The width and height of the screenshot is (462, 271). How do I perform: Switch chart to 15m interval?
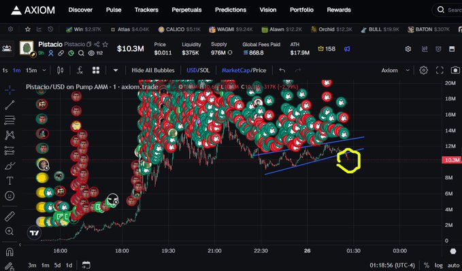tap(31, 71)
